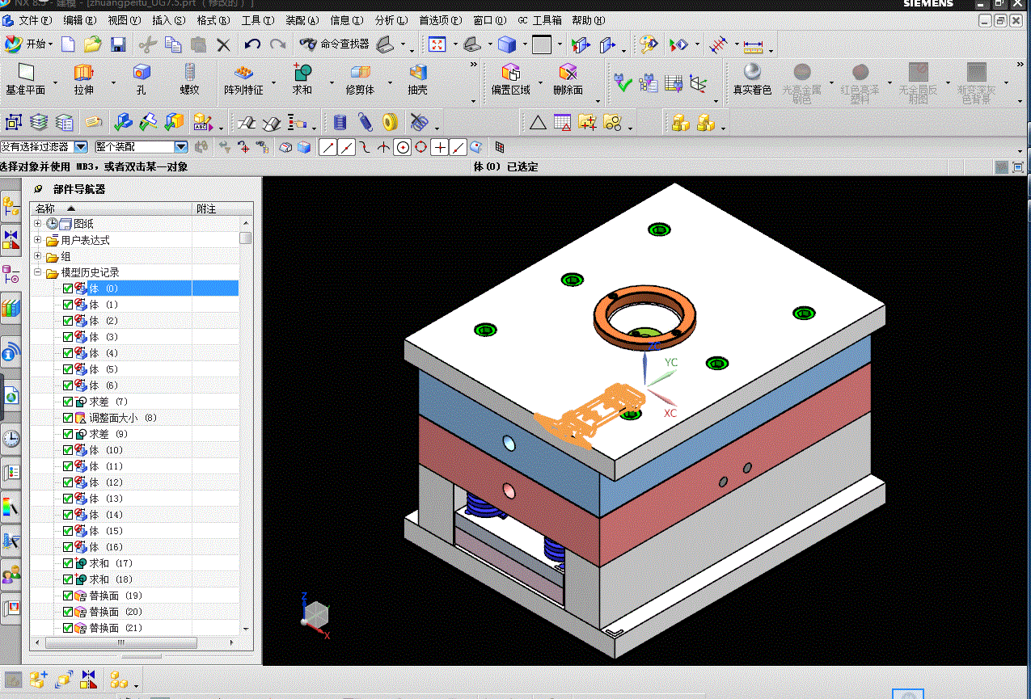Open the 插入 menu
Image resolution: width=1031 pixels, height=699 pixels.
168,20
